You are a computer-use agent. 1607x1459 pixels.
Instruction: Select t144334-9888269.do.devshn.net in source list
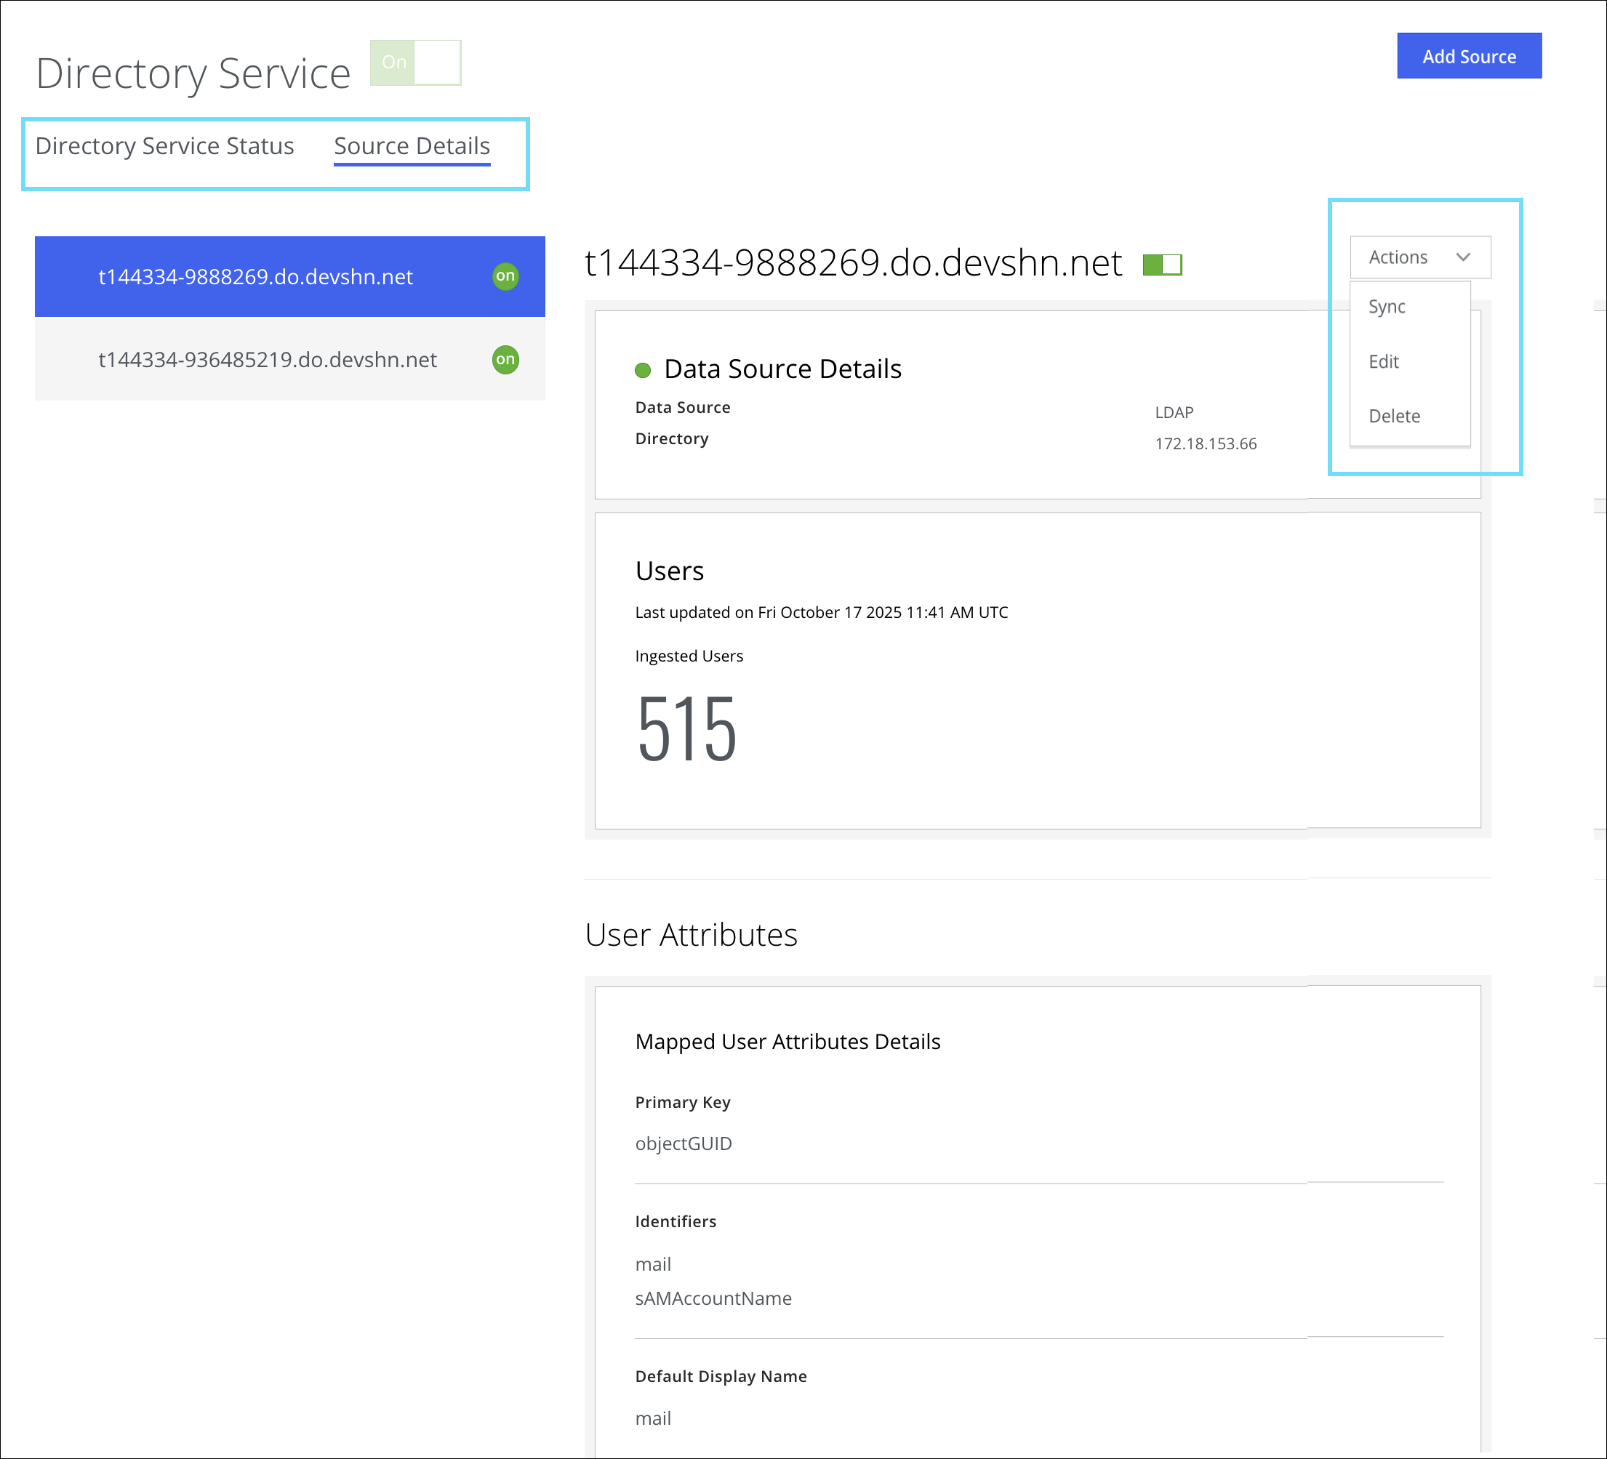[255, 276]
